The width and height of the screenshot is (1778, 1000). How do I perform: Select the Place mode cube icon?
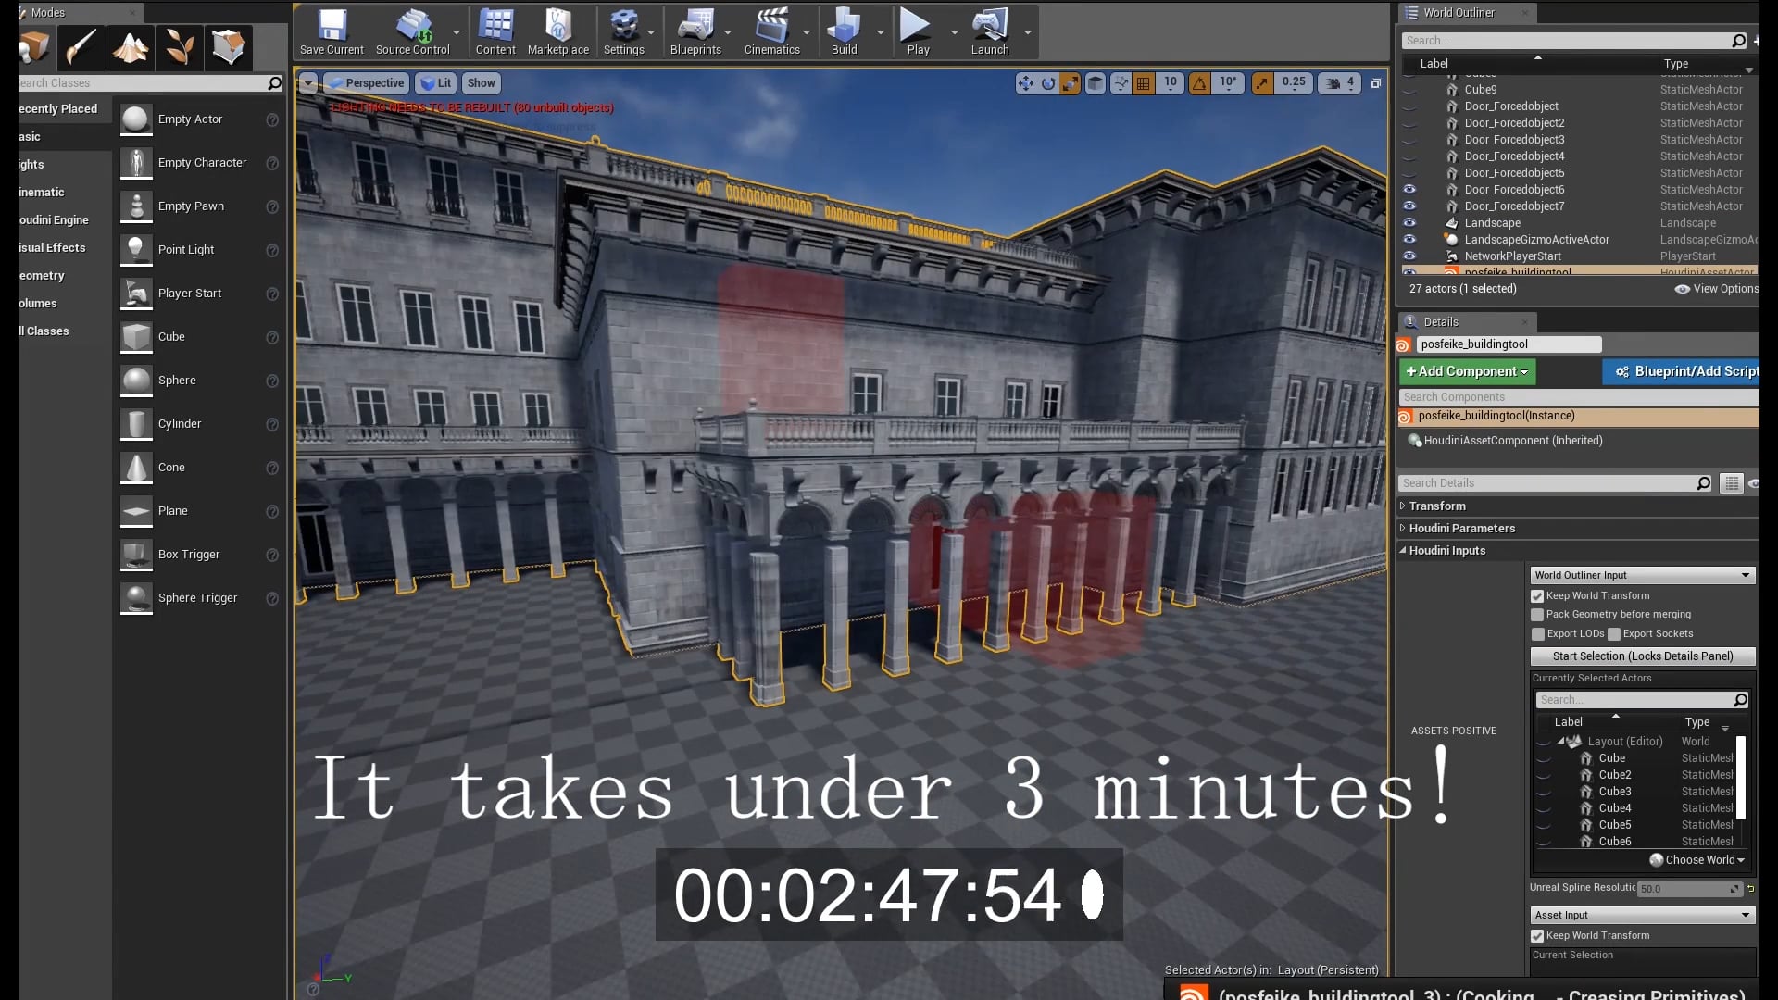coord(34,47)
